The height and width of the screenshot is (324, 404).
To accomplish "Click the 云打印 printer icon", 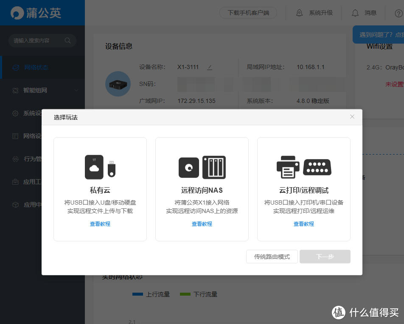I will (288, 167).
